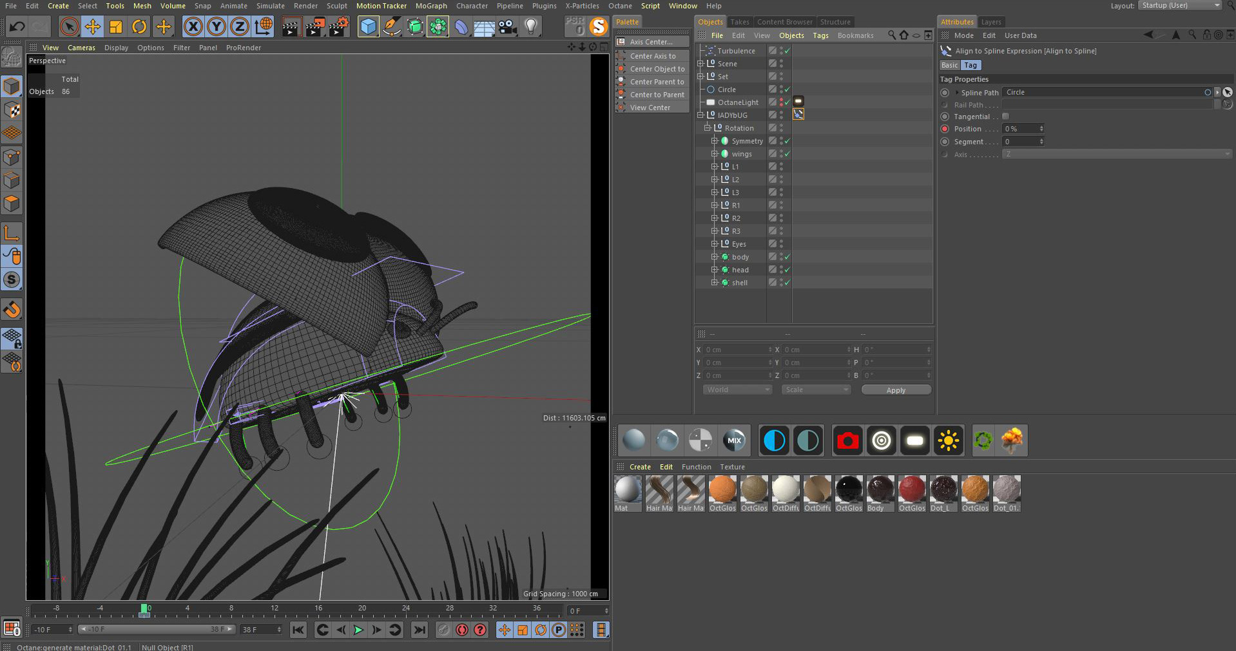Open the MoGraph menu
Image resolution: width=1236 pixels, height=651 pixels.
coord(431,6)
